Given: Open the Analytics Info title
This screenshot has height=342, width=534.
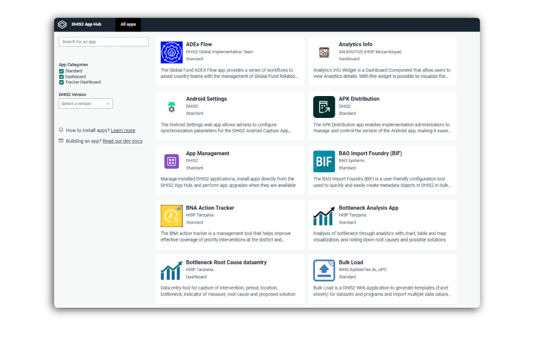Looking at the screenshot, I should [x=356, y=44].
